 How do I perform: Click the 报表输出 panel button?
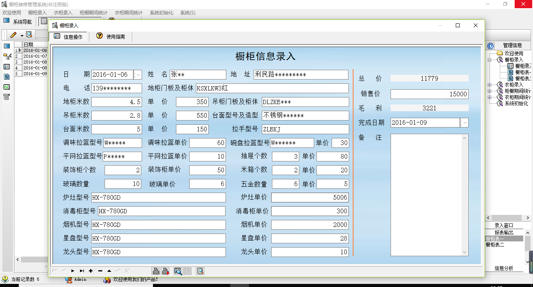click(x=504, y=232)
